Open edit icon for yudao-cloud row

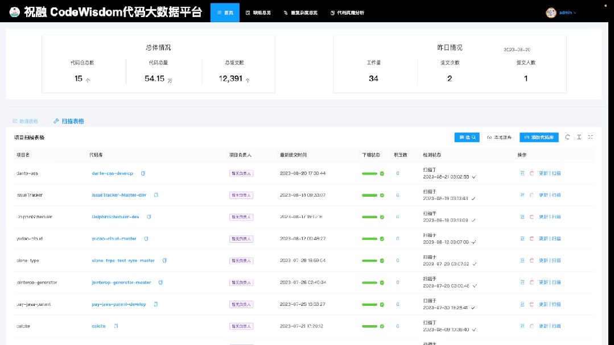[522, 239]
